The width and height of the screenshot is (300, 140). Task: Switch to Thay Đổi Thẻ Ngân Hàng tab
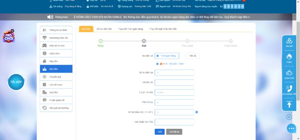[x=130, y=29]
